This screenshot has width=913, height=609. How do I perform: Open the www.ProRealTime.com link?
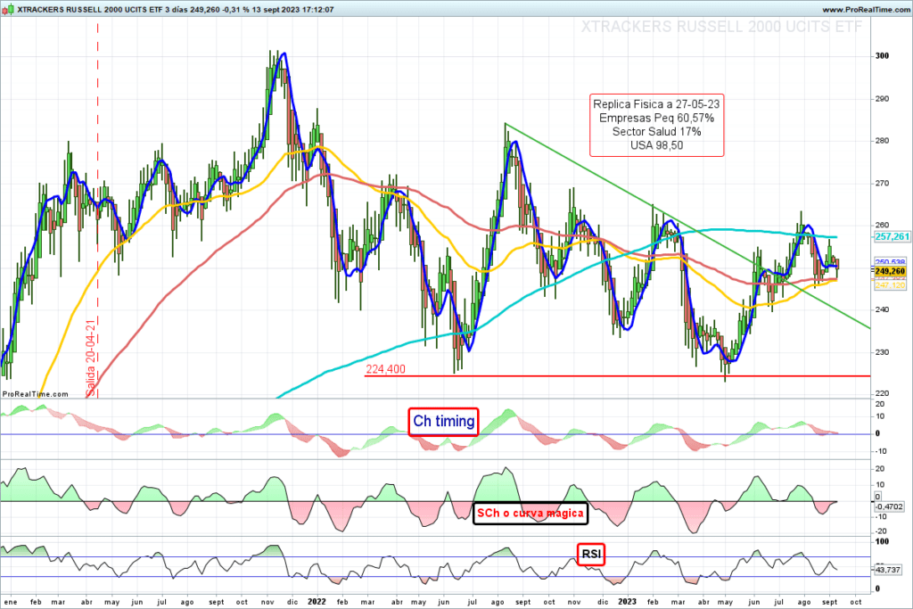point(866,9)
